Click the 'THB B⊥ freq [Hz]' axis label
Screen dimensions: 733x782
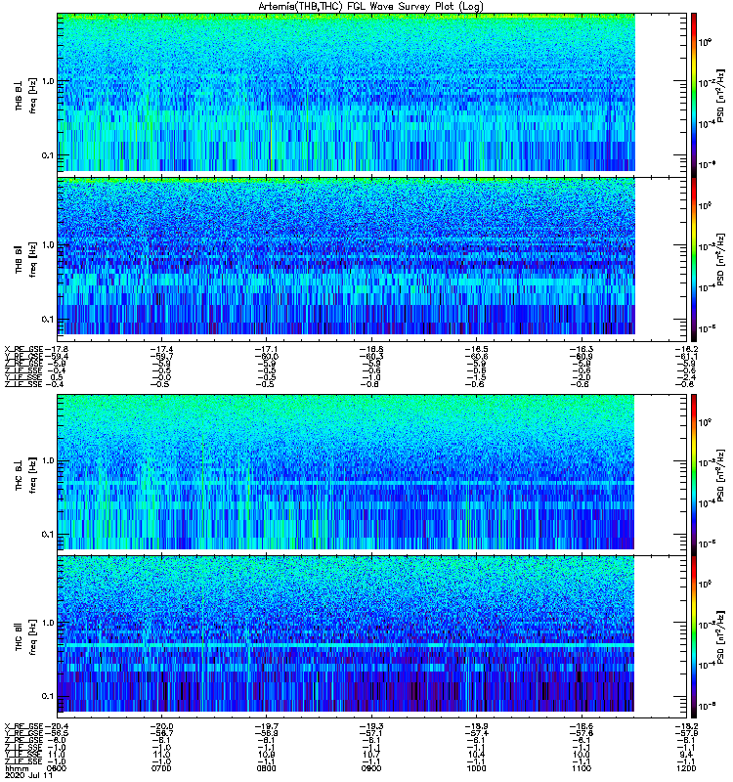26,95
